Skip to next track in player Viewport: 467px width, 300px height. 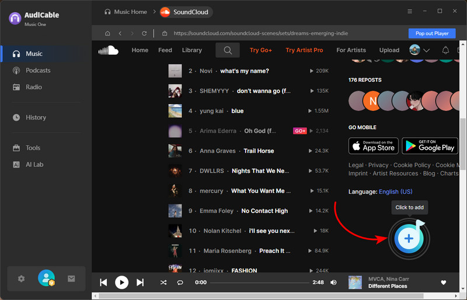pyautogui.click(x=140, y=282)
